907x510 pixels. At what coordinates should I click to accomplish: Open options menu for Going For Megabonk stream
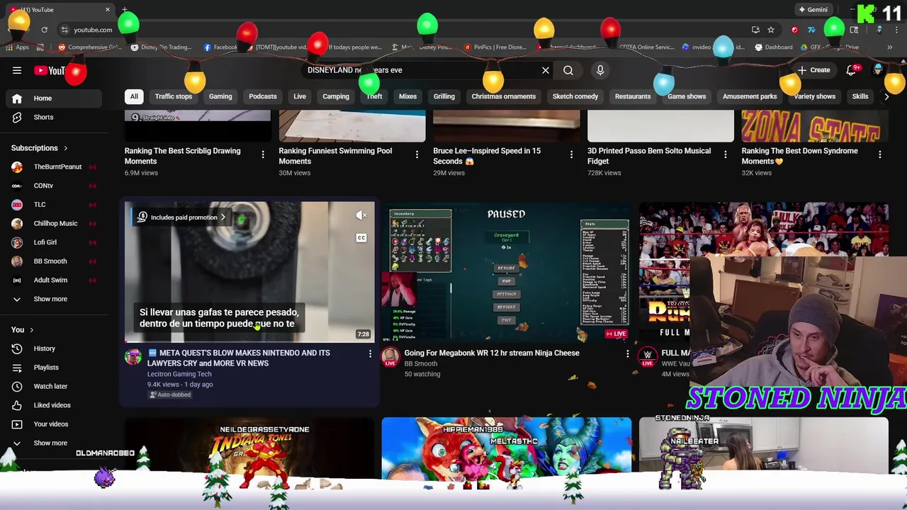[x=627, y=353]
